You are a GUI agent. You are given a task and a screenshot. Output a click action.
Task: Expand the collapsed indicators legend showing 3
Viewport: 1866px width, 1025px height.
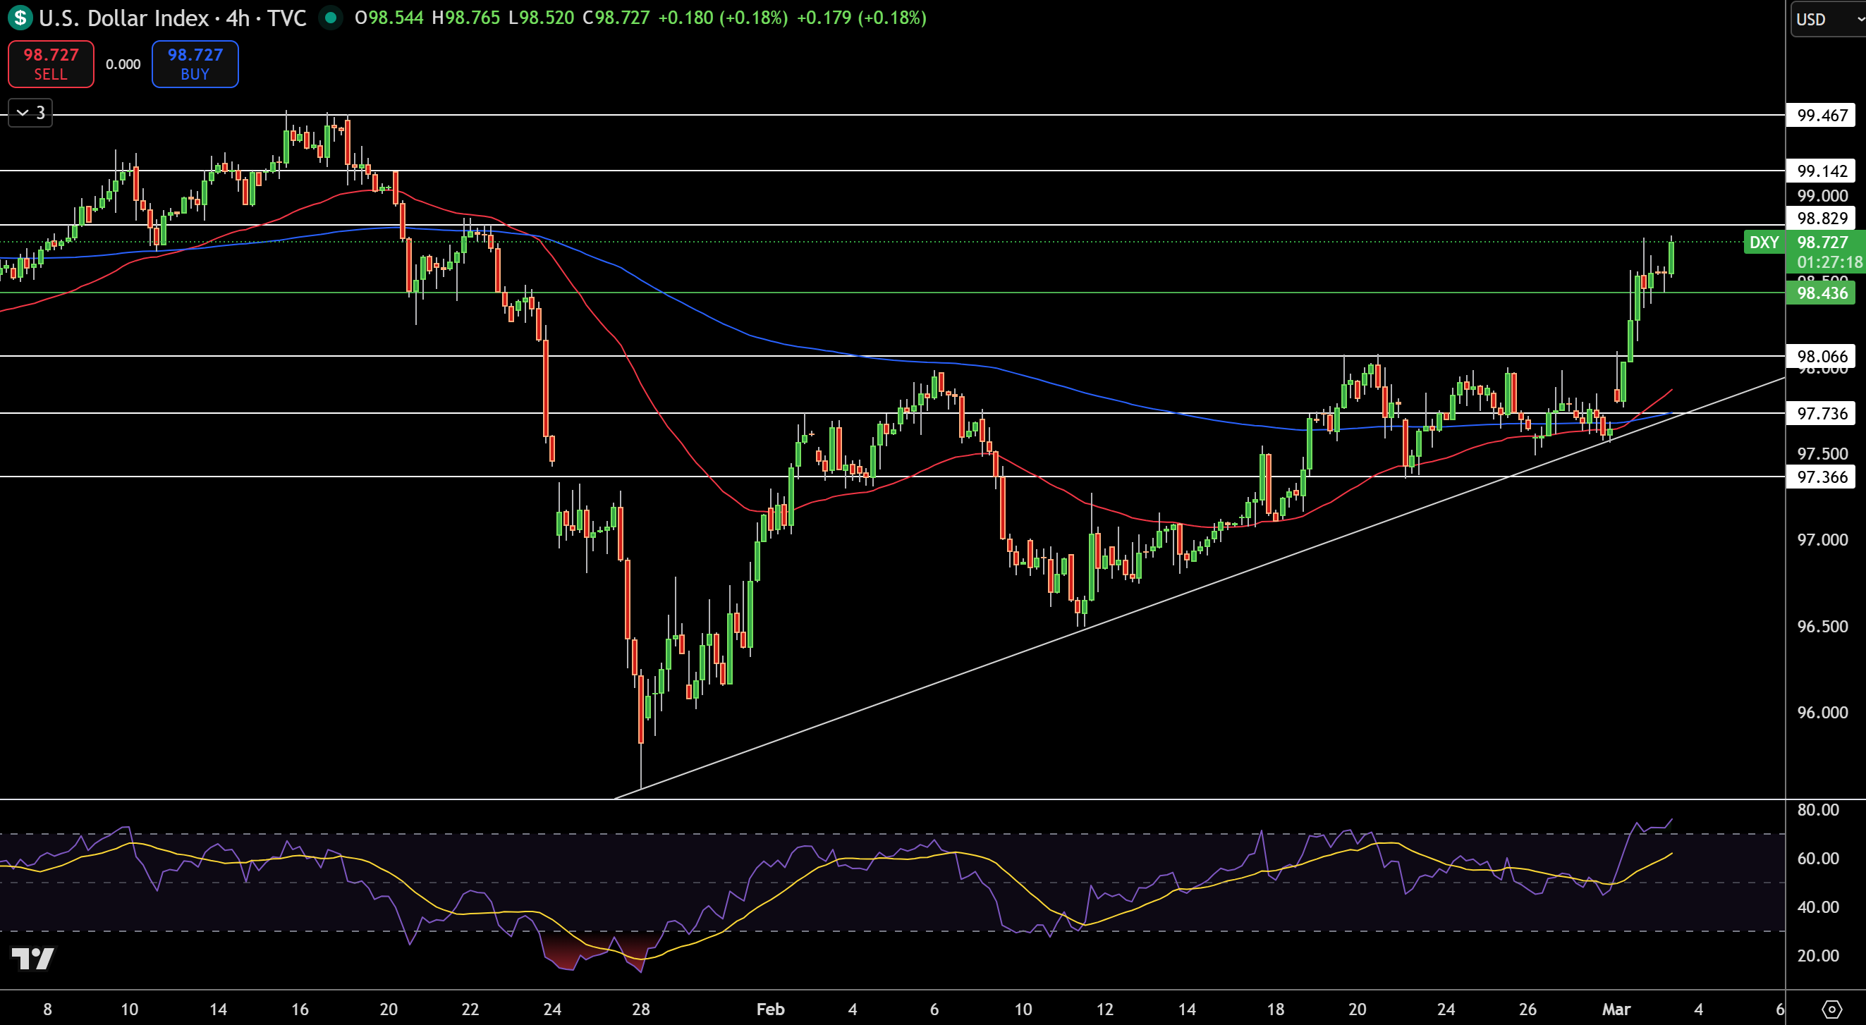(30, 112)
